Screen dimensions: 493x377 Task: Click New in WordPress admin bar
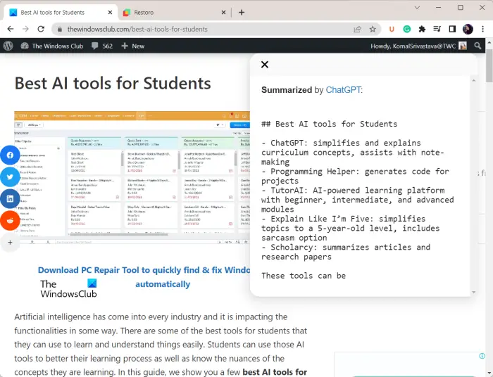point(132,46)
